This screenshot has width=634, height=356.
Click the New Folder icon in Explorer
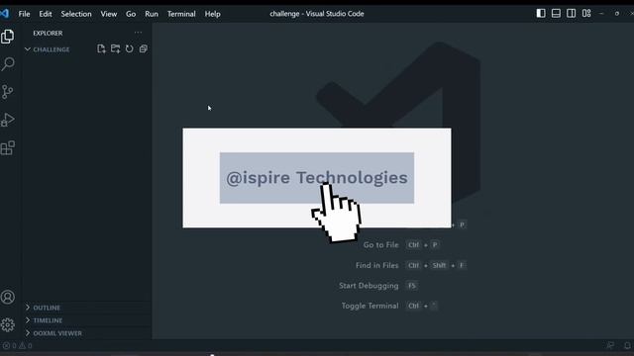115,48
